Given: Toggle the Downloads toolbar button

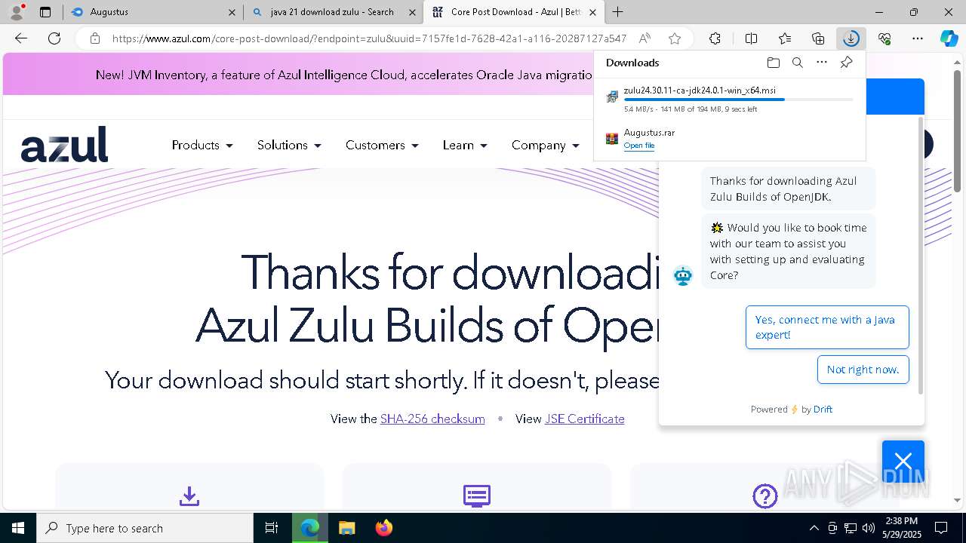Looking at the screenshot, I should 851,38.
